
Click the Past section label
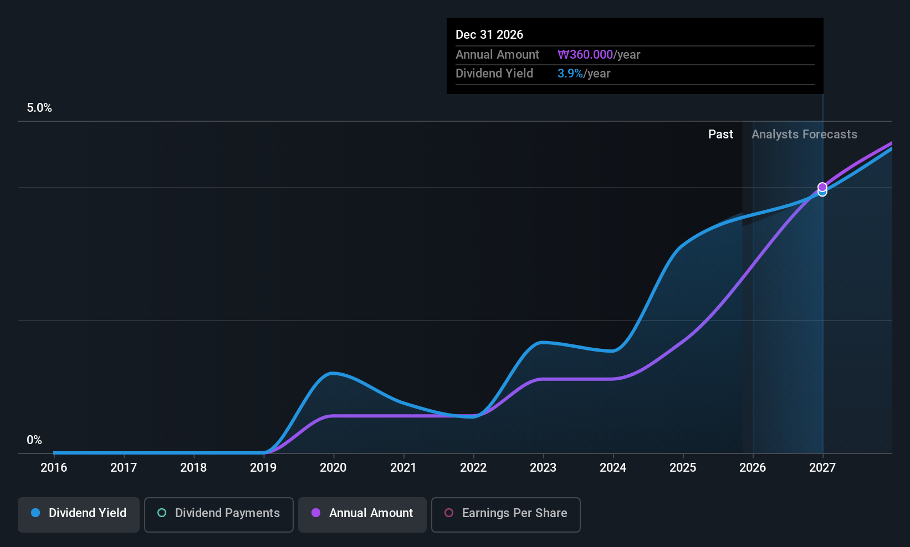[720, 135]
